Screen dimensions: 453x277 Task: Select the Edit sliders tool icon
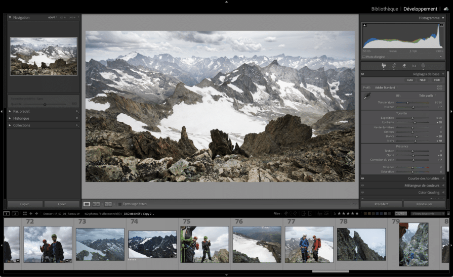(384, 66)
